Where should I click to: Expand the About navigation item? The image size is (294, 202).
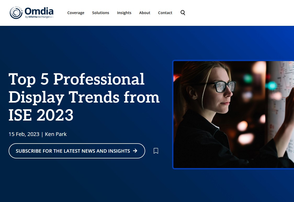[x=145, y=13]
